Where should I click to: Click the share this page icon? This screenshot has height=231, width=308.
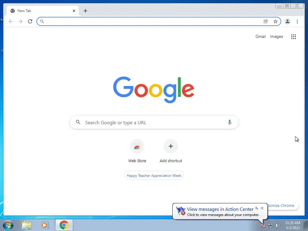(x=266, y=21)
